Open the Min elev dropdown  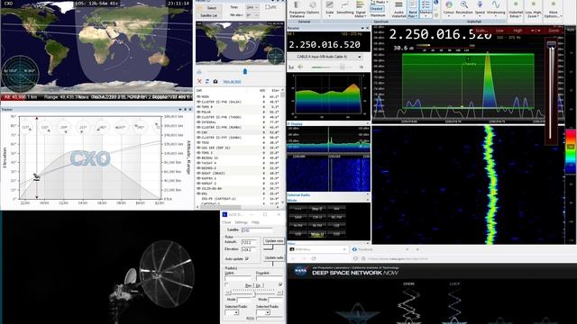pyautogui.click(x=252, y=15)
